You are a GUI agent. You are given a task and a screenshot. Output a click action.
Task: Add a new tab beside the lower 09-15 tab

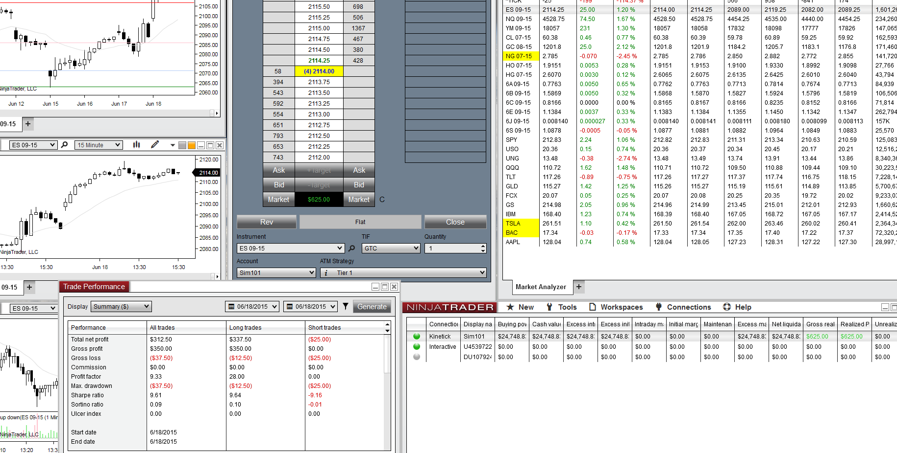click(x=29, y=287)
